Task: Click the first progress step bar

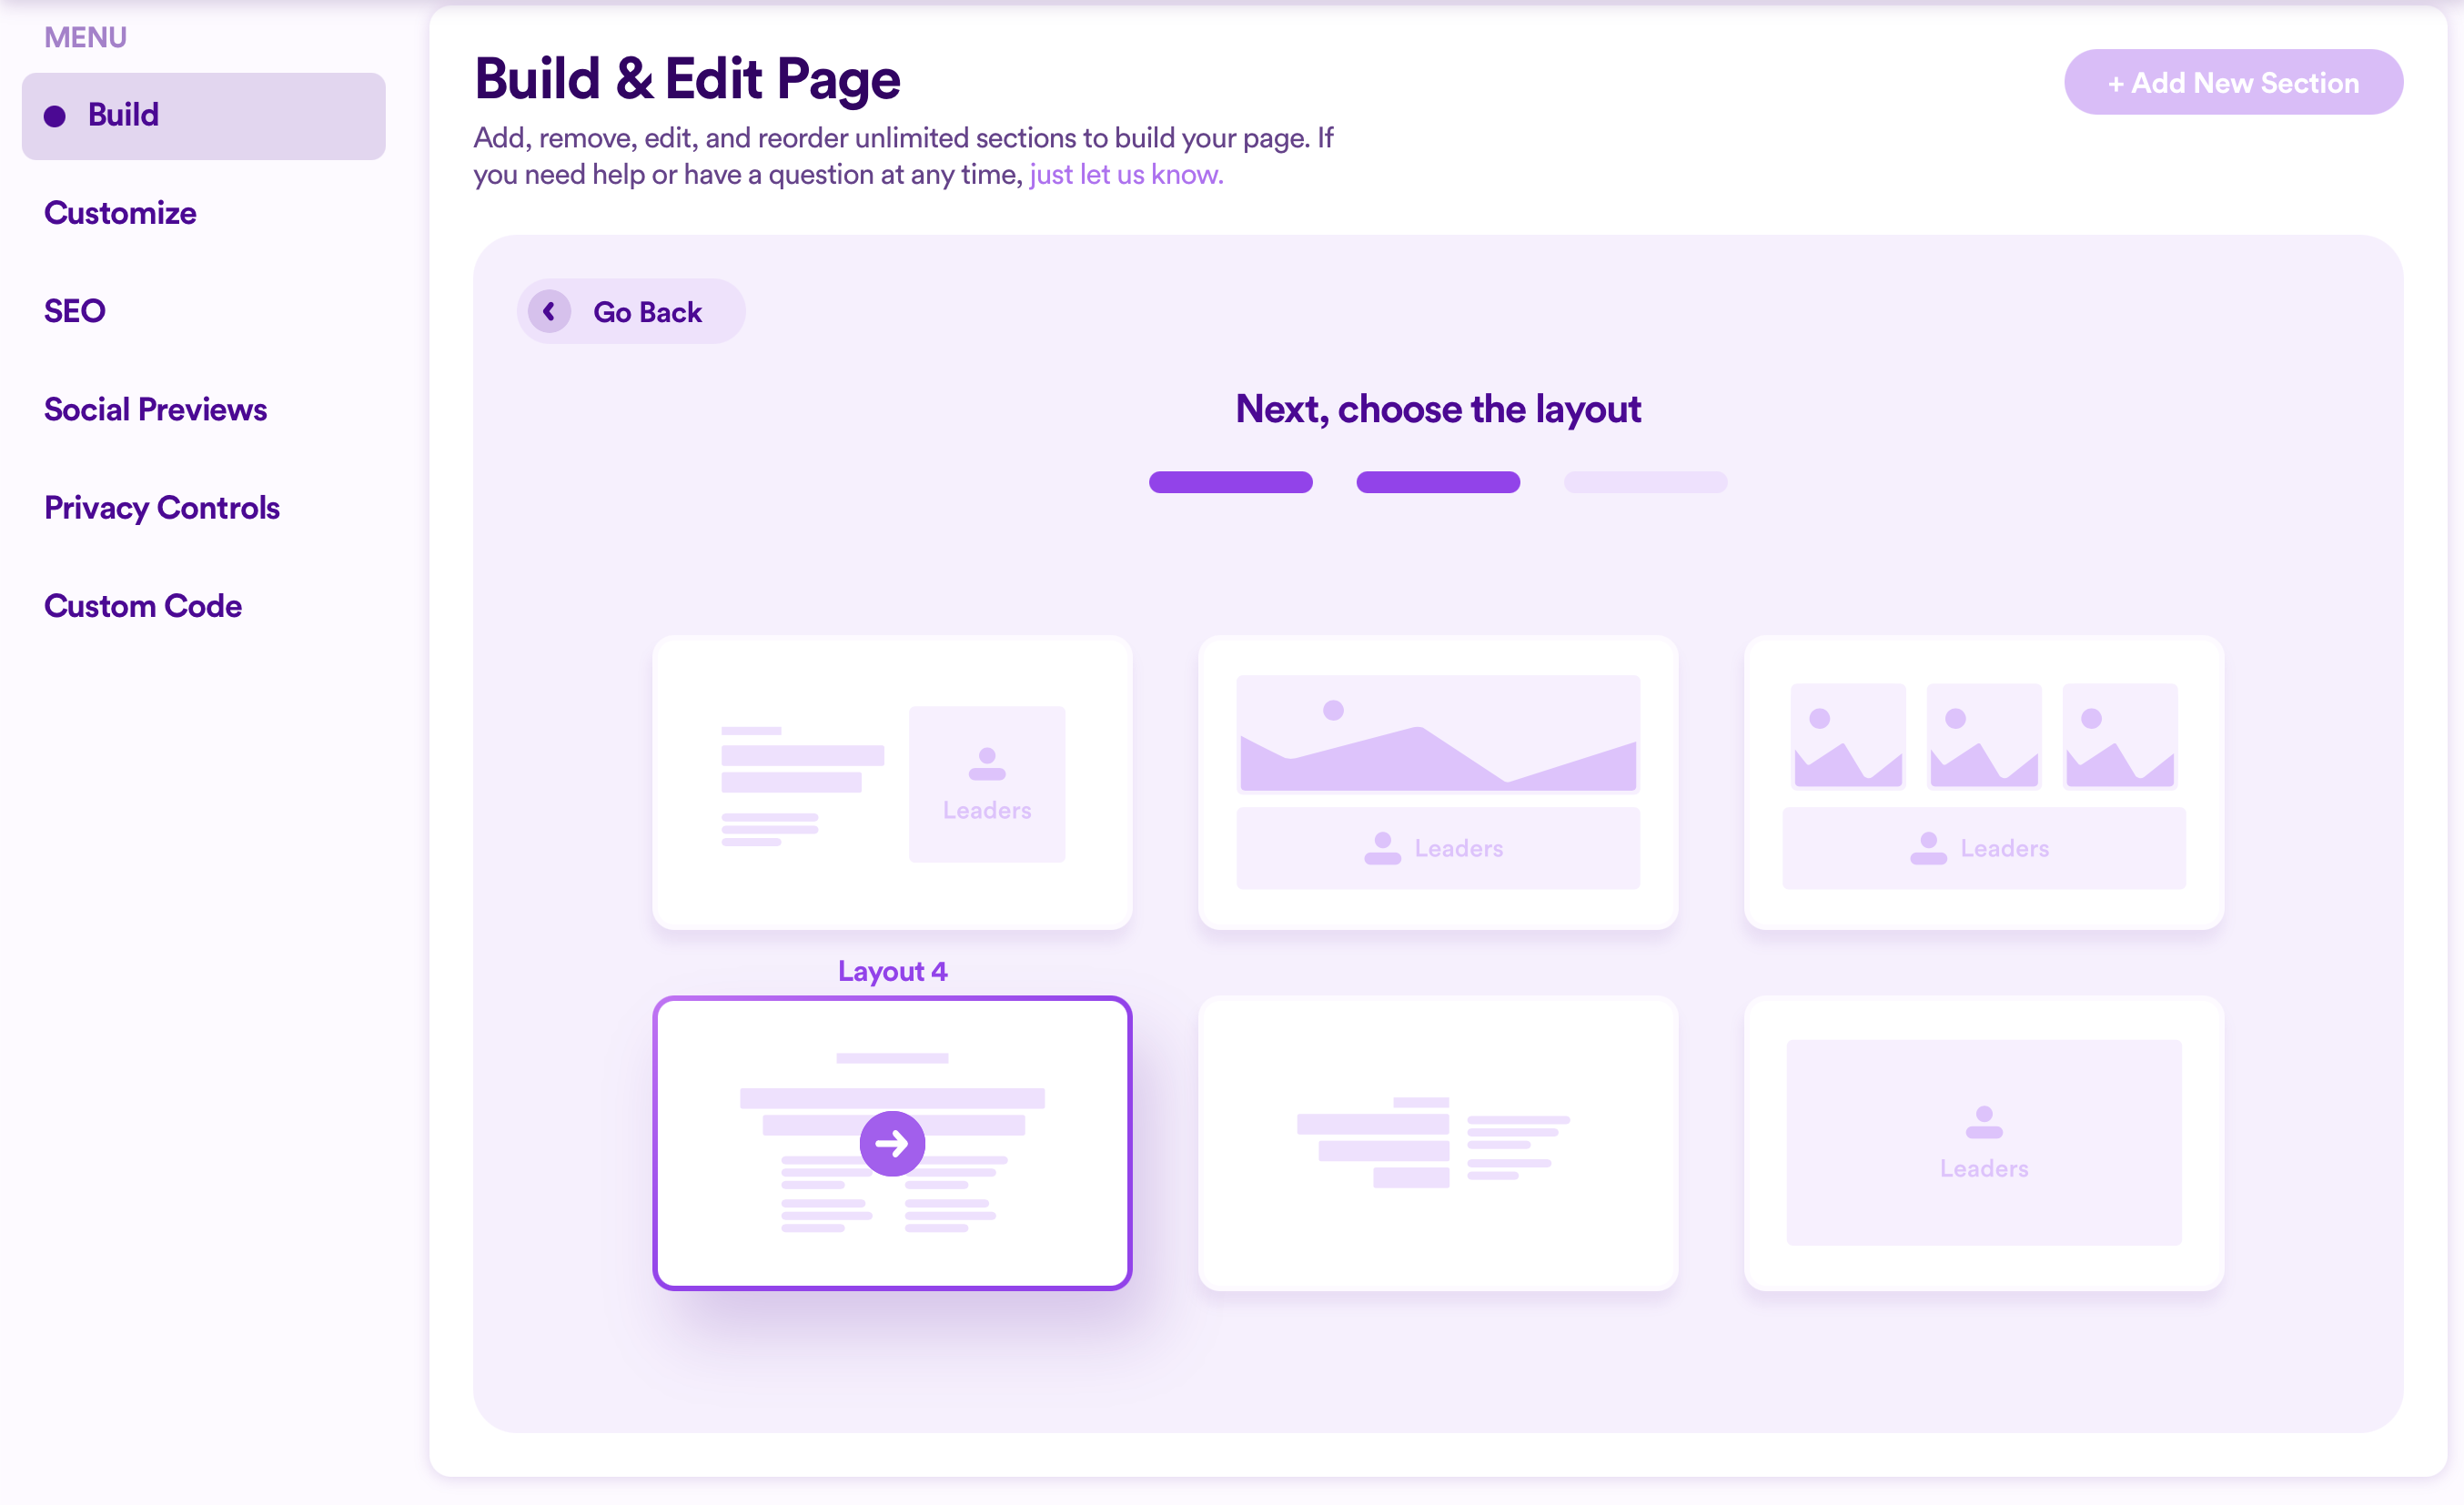Action: [1230, 482]
